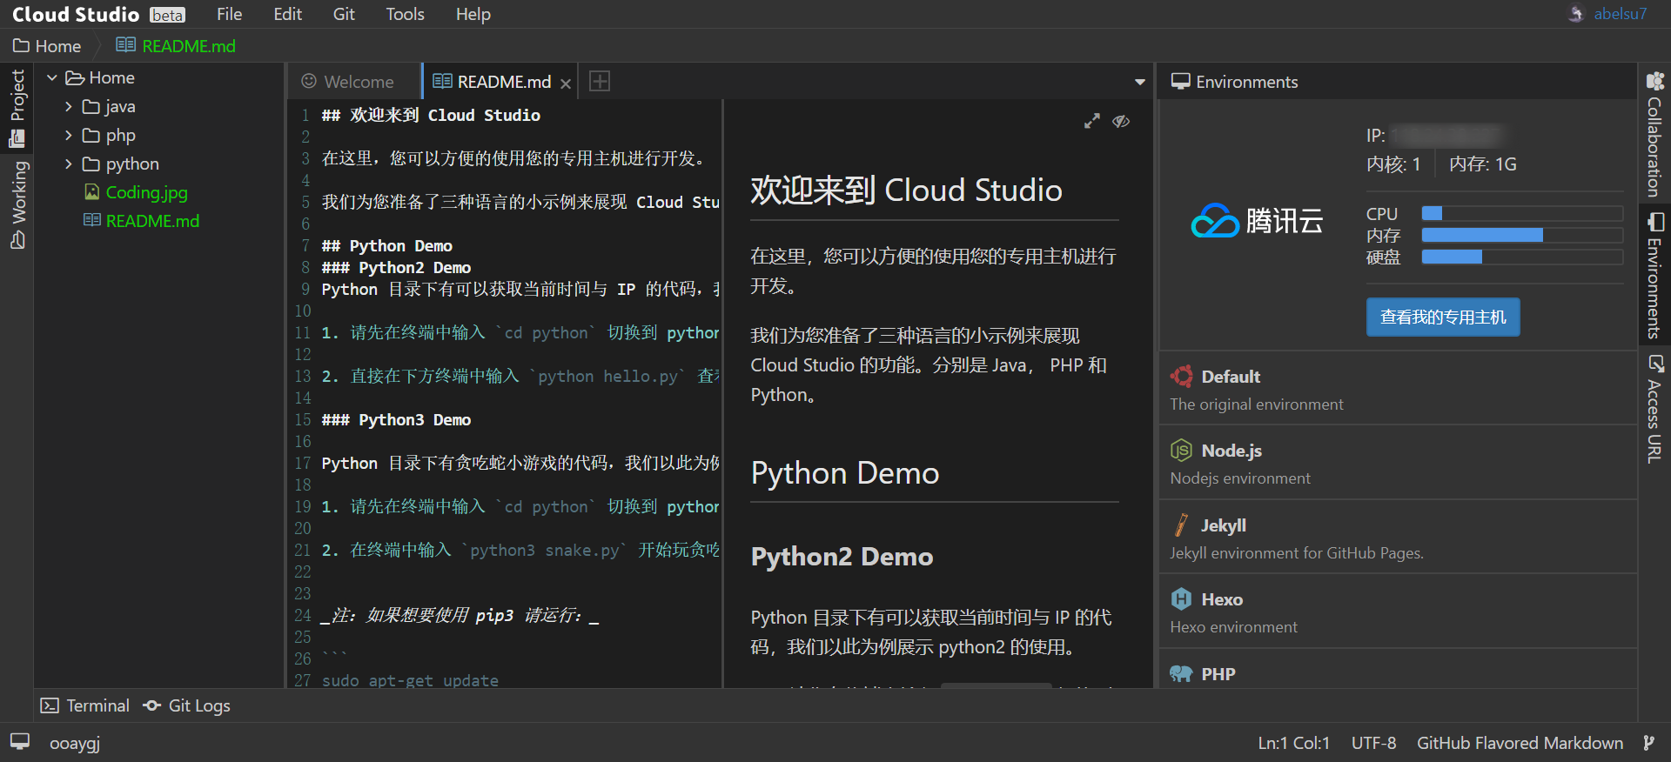Click the 硬盘 disk usage bar
This screenshot has height=762, width=1671.
(x=1521, y=257)
